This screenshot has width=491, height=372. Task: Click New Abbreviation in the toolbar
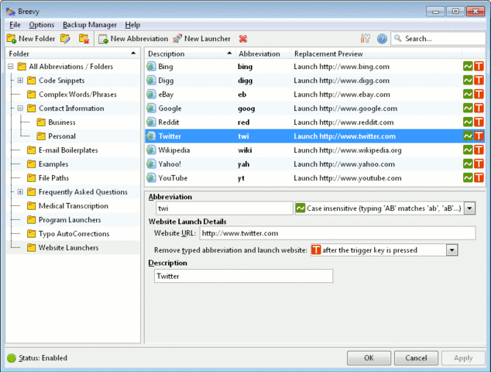pyautogui.click(x=133, y=39)
